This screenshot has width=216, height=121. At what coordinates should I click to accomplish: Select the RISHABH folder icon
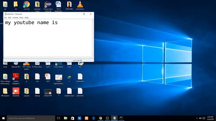(69, 5)
